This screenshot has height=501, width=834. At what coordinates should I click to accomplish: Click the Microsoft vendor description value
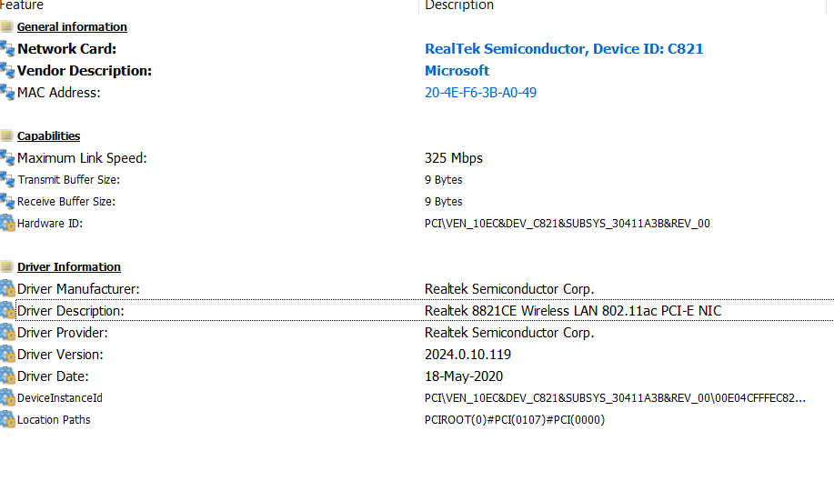tap(457, 71)
